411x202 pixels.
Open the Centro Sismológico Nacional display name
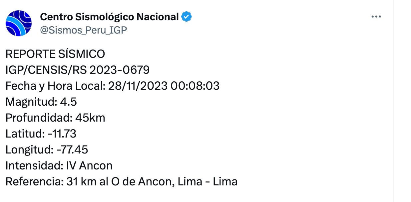pos(109,17)
